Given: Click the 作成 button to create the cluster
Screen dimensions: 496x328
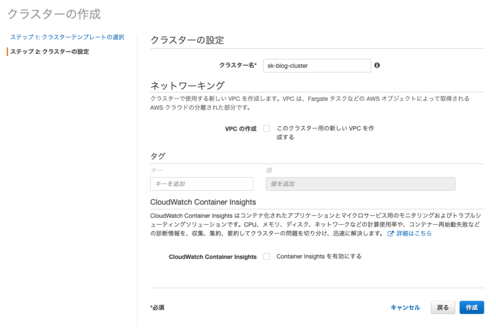Looking at the screenshot, I should pyautogui.click(x=471, y=307).
